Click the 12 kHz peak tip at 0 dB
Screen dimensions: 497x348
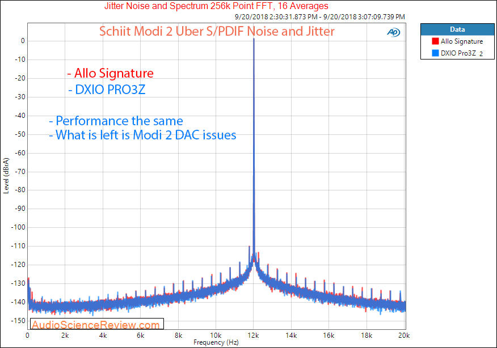tap(254, 39)
